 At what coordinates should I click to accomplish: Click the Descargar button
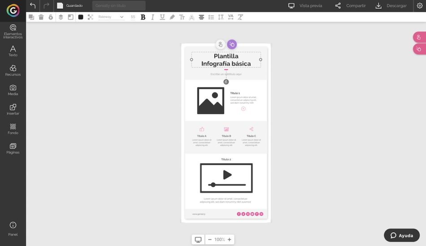(391, 6)
